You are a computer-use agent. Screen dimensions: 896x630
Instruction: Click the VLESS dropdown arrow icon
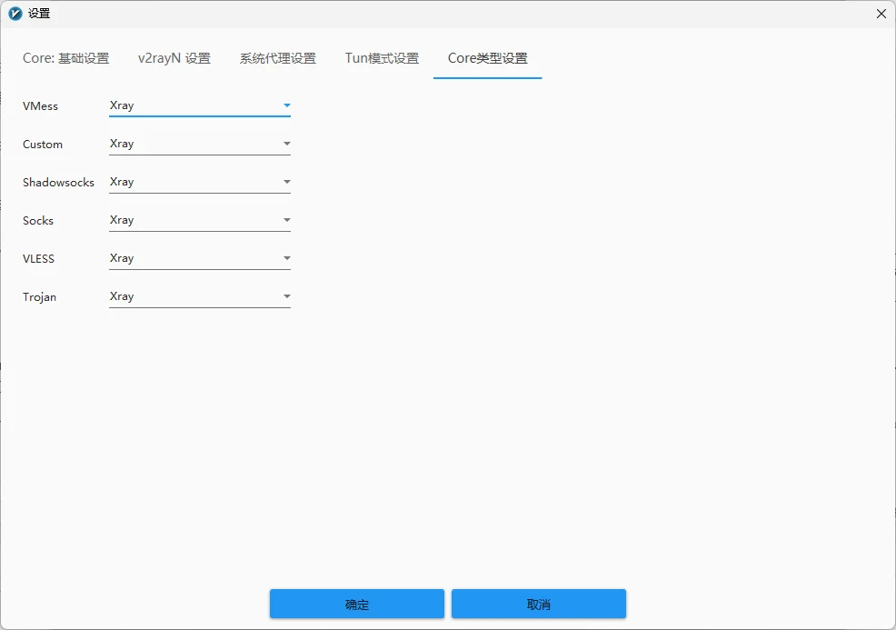286,258
